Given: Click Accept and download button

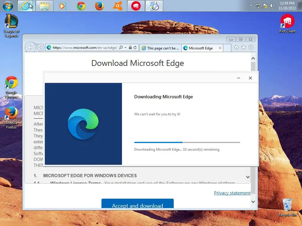Looking at the screenshot, I should pos(137,204).
